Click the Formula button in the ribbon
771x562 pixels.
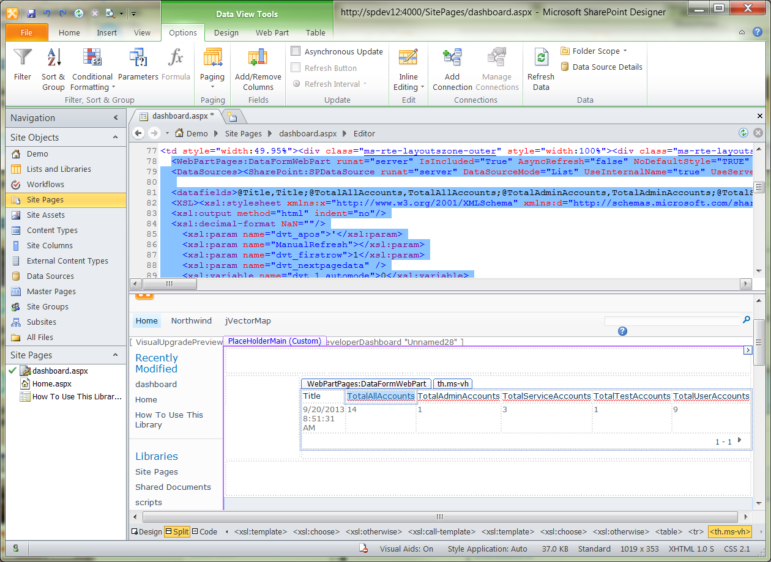click(176, 65)
